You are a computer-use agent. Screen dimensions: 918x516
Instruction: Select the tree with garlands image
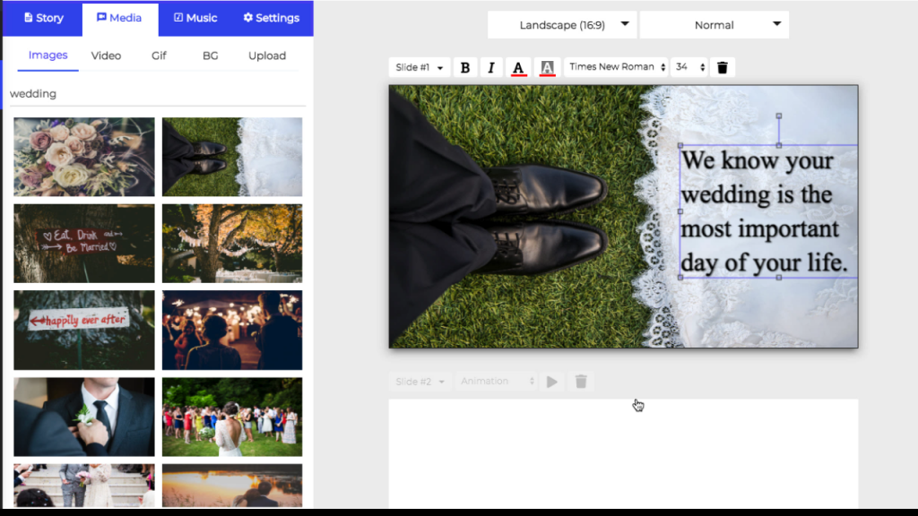[232, 244]
